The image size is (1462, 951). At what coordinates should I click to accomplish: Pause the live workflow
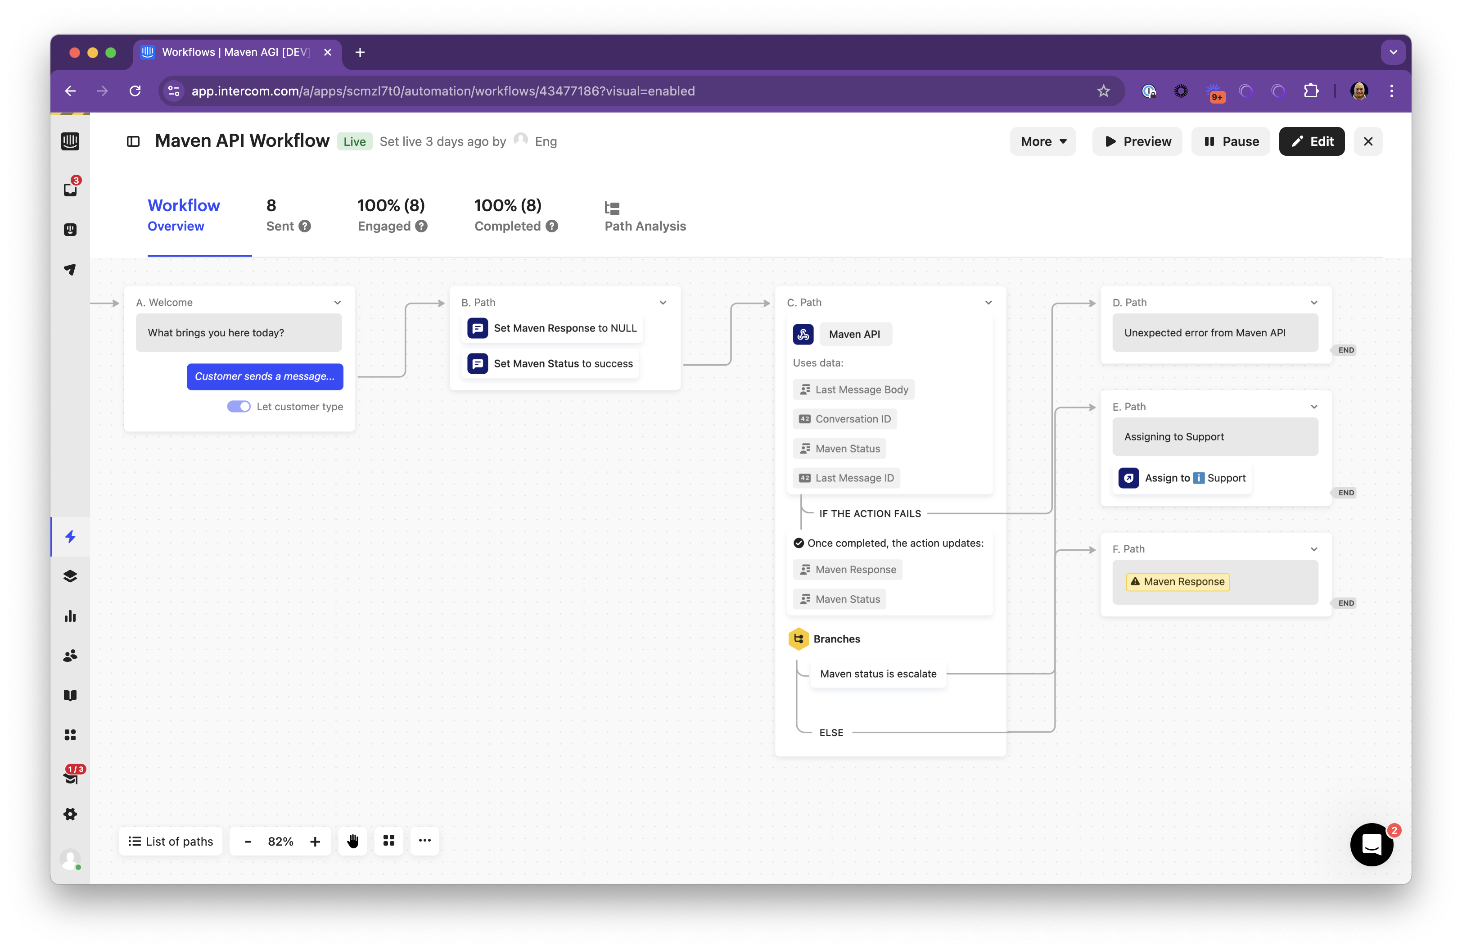[x=1231, y=141]
